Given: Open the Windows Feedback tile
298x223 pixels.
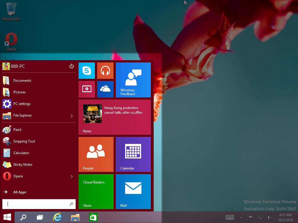Looking at the screenshot, I should coord(133,80).
